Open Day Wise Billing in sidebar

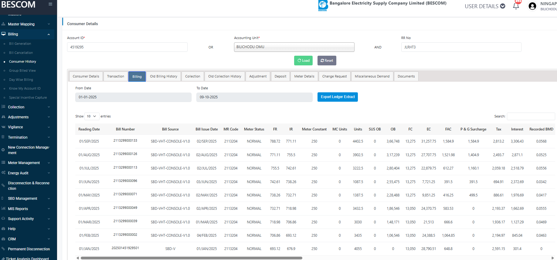(21, 80)
